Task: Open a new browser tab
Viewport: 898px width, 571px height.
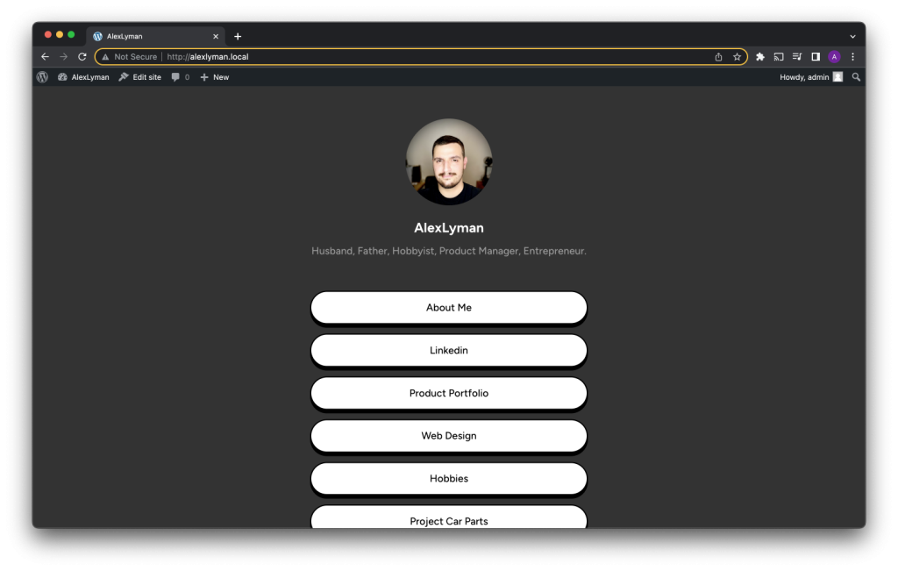Action: coord(238,36)
